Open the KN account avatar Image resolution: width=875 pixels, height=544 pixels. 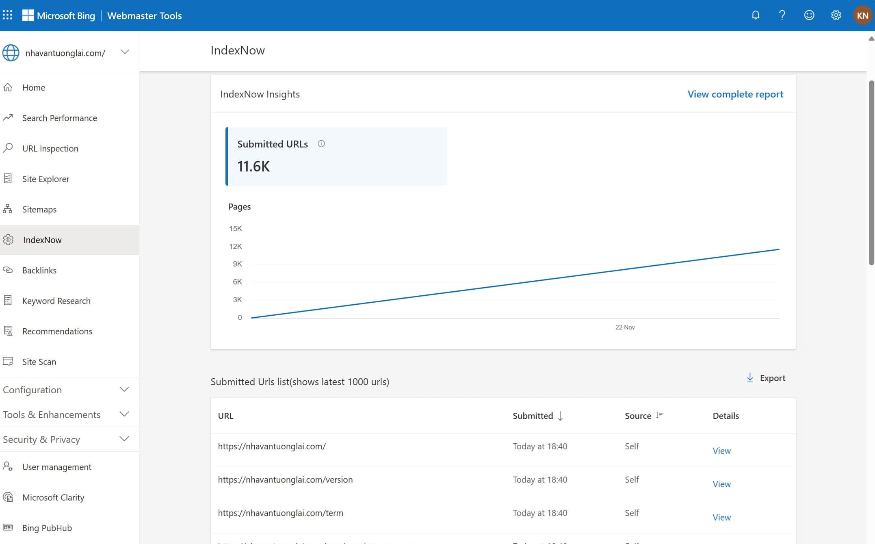point(862,15)
